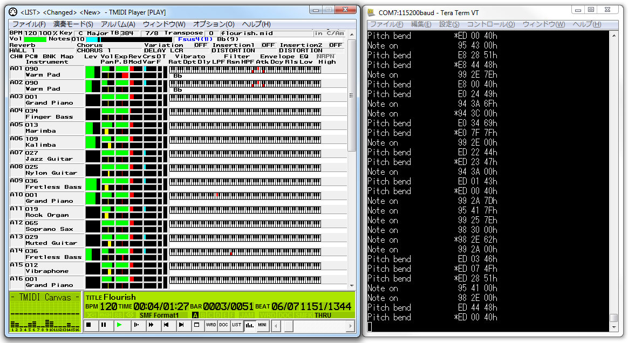Open the 設定(S) menu in Tera Term
The height and width of the screenshot is (343, 628).
449,24
